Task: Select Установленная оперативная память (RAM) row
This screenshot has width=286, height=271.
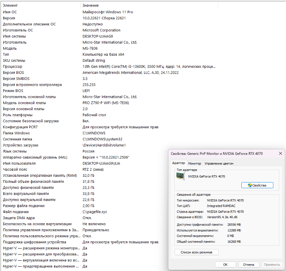Action: (85, 175)
